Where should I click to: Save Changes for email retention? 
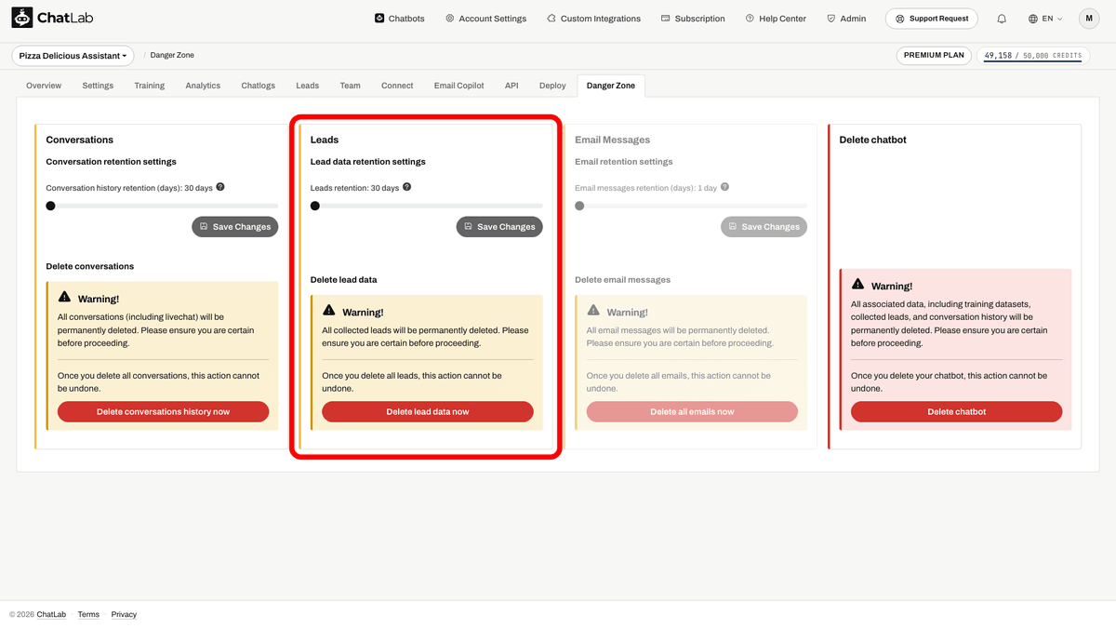click(x=764, y=227)
